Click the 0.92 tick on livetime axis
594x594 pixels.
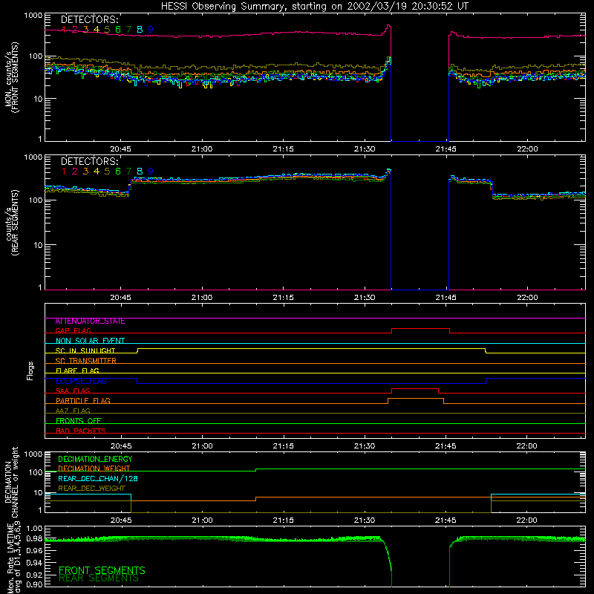click(x=34, y=574)
